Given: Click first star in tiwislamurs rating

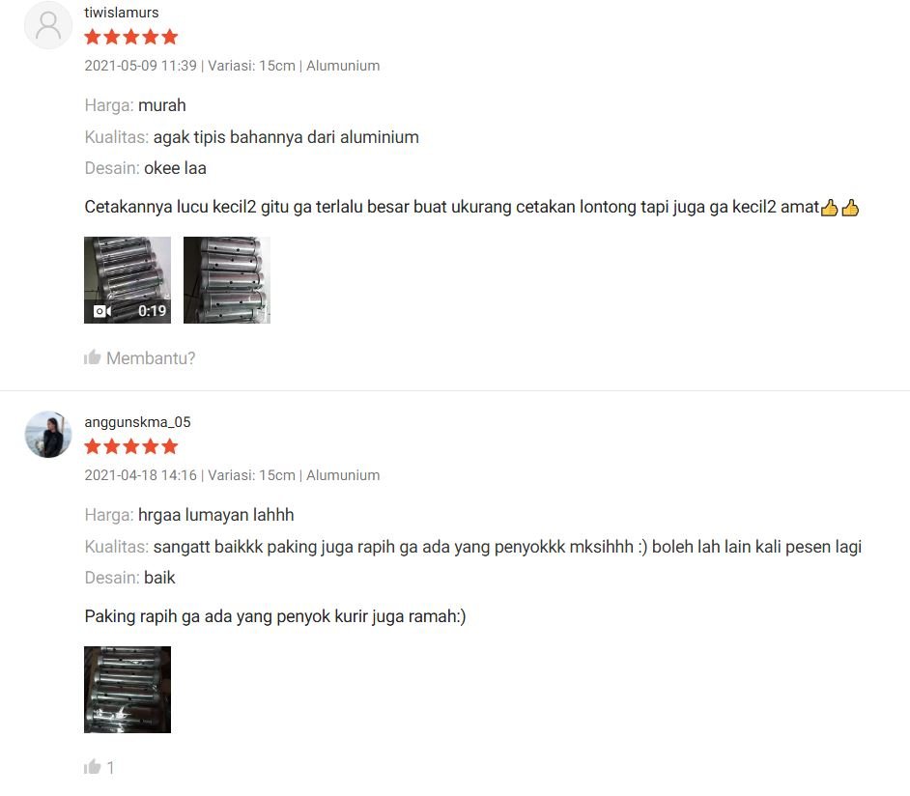Looking at the screenshot, I should coord(93,37).
